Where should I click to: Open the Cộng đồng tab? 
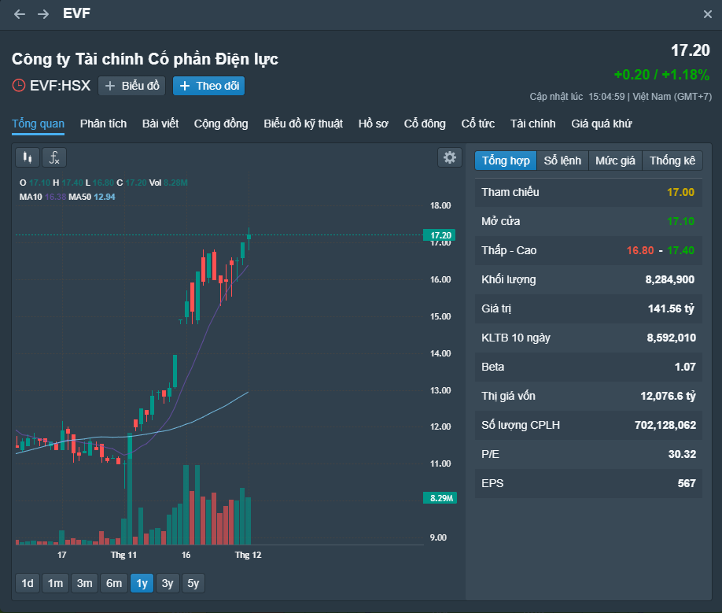pyautogui.click(x=221, y=124)
